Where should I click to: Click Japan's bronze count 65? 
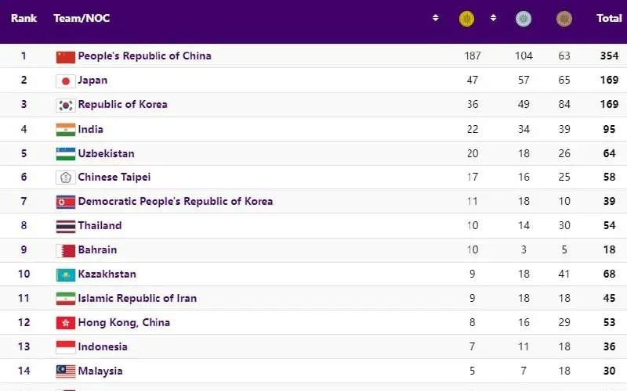(564, 81)
